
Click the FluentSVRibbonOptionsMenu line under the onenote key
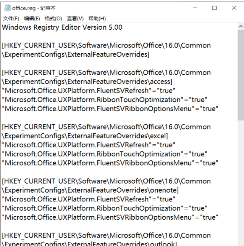pyautogui.click(x=110, y=217)
